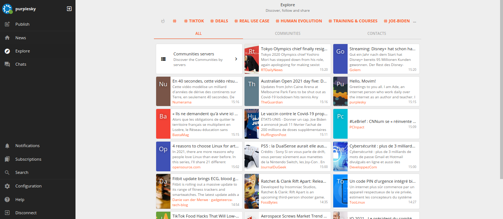Open 'TikTok Food Hacks' post title

click(206, 216)
